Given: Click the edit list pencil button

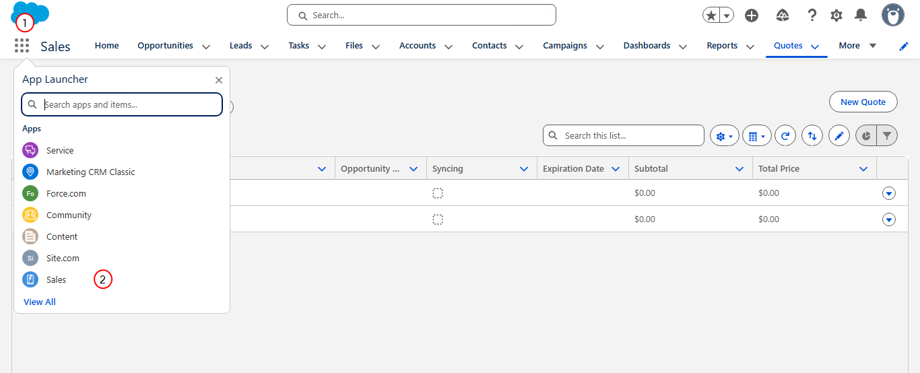Looking at the screenshot, I should 839,135.
